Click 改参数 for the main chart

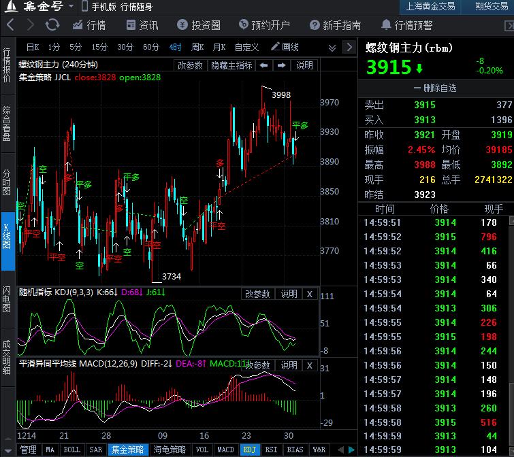190,65
